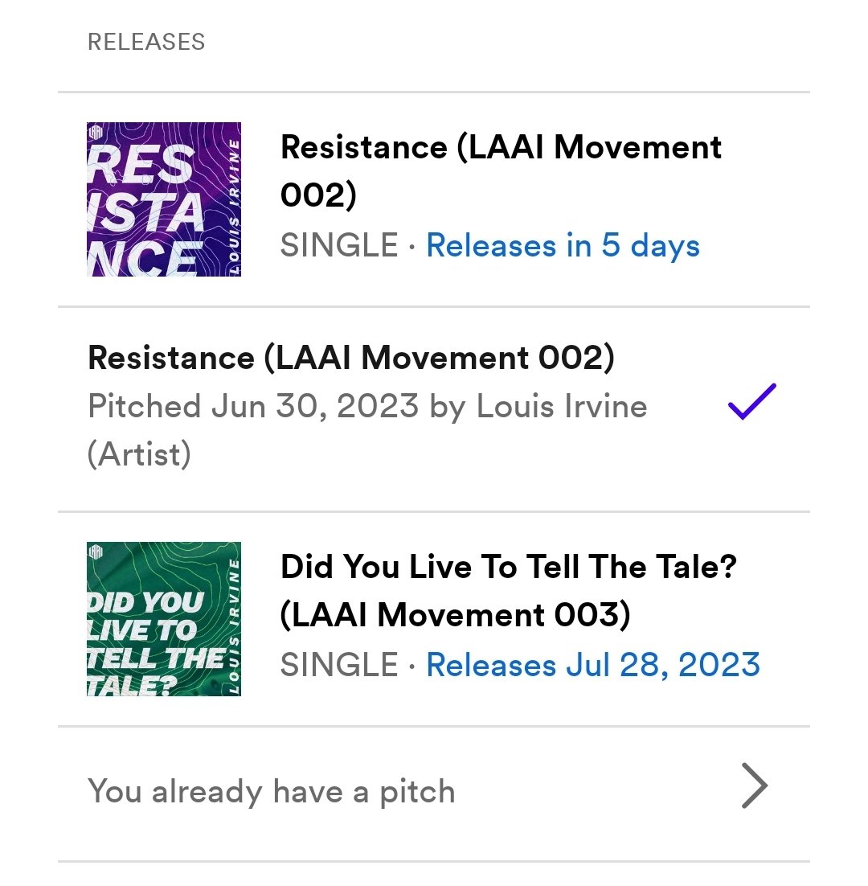
Task: Click the RELEASES section header
Action: pyautogui.click(x=146, y=42)
